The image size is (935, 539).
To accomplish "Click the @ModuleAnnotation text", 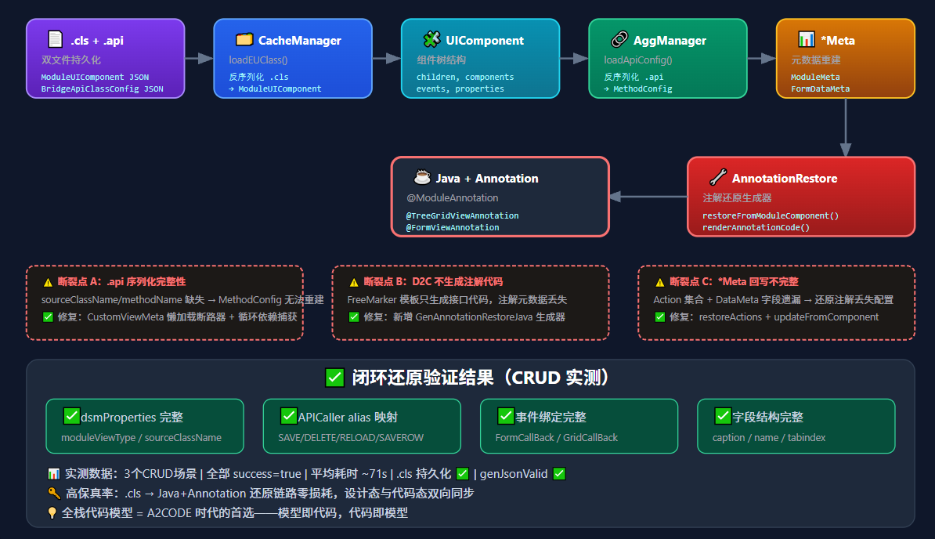I will coord(453,197).
